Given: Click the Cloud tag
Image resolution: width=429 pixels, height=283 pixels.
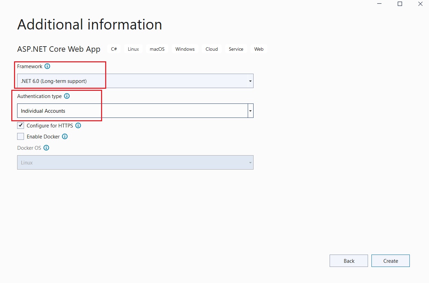Looking at the screenshot, I should coord(212,49).
